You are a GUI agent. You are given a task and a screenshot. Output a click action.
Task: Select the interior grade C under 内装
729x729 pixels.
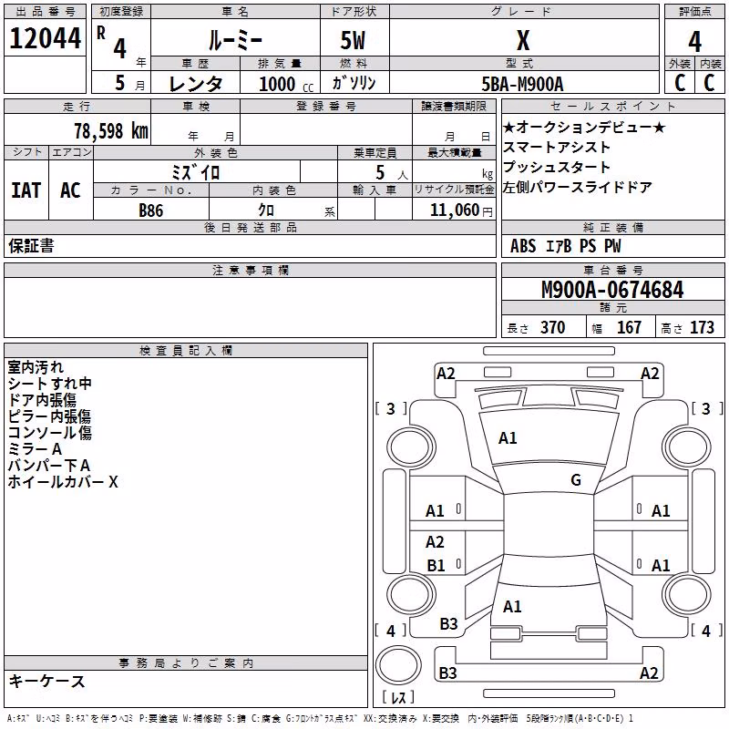click(709, 83)
